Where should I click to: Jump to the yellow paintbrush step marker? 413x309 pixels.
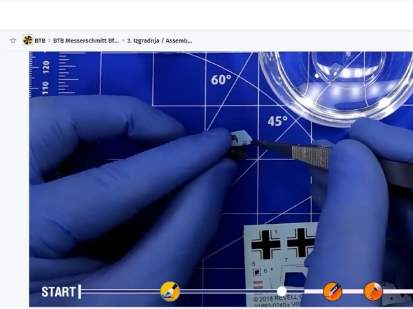click(170, 291)
